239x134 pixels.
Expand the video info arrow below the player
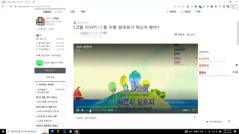(x=194, y=117)
